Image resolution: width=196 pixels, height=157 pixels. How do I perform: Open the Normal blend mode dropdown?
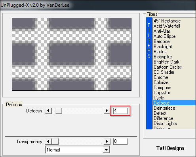click(x=78, y=150)
